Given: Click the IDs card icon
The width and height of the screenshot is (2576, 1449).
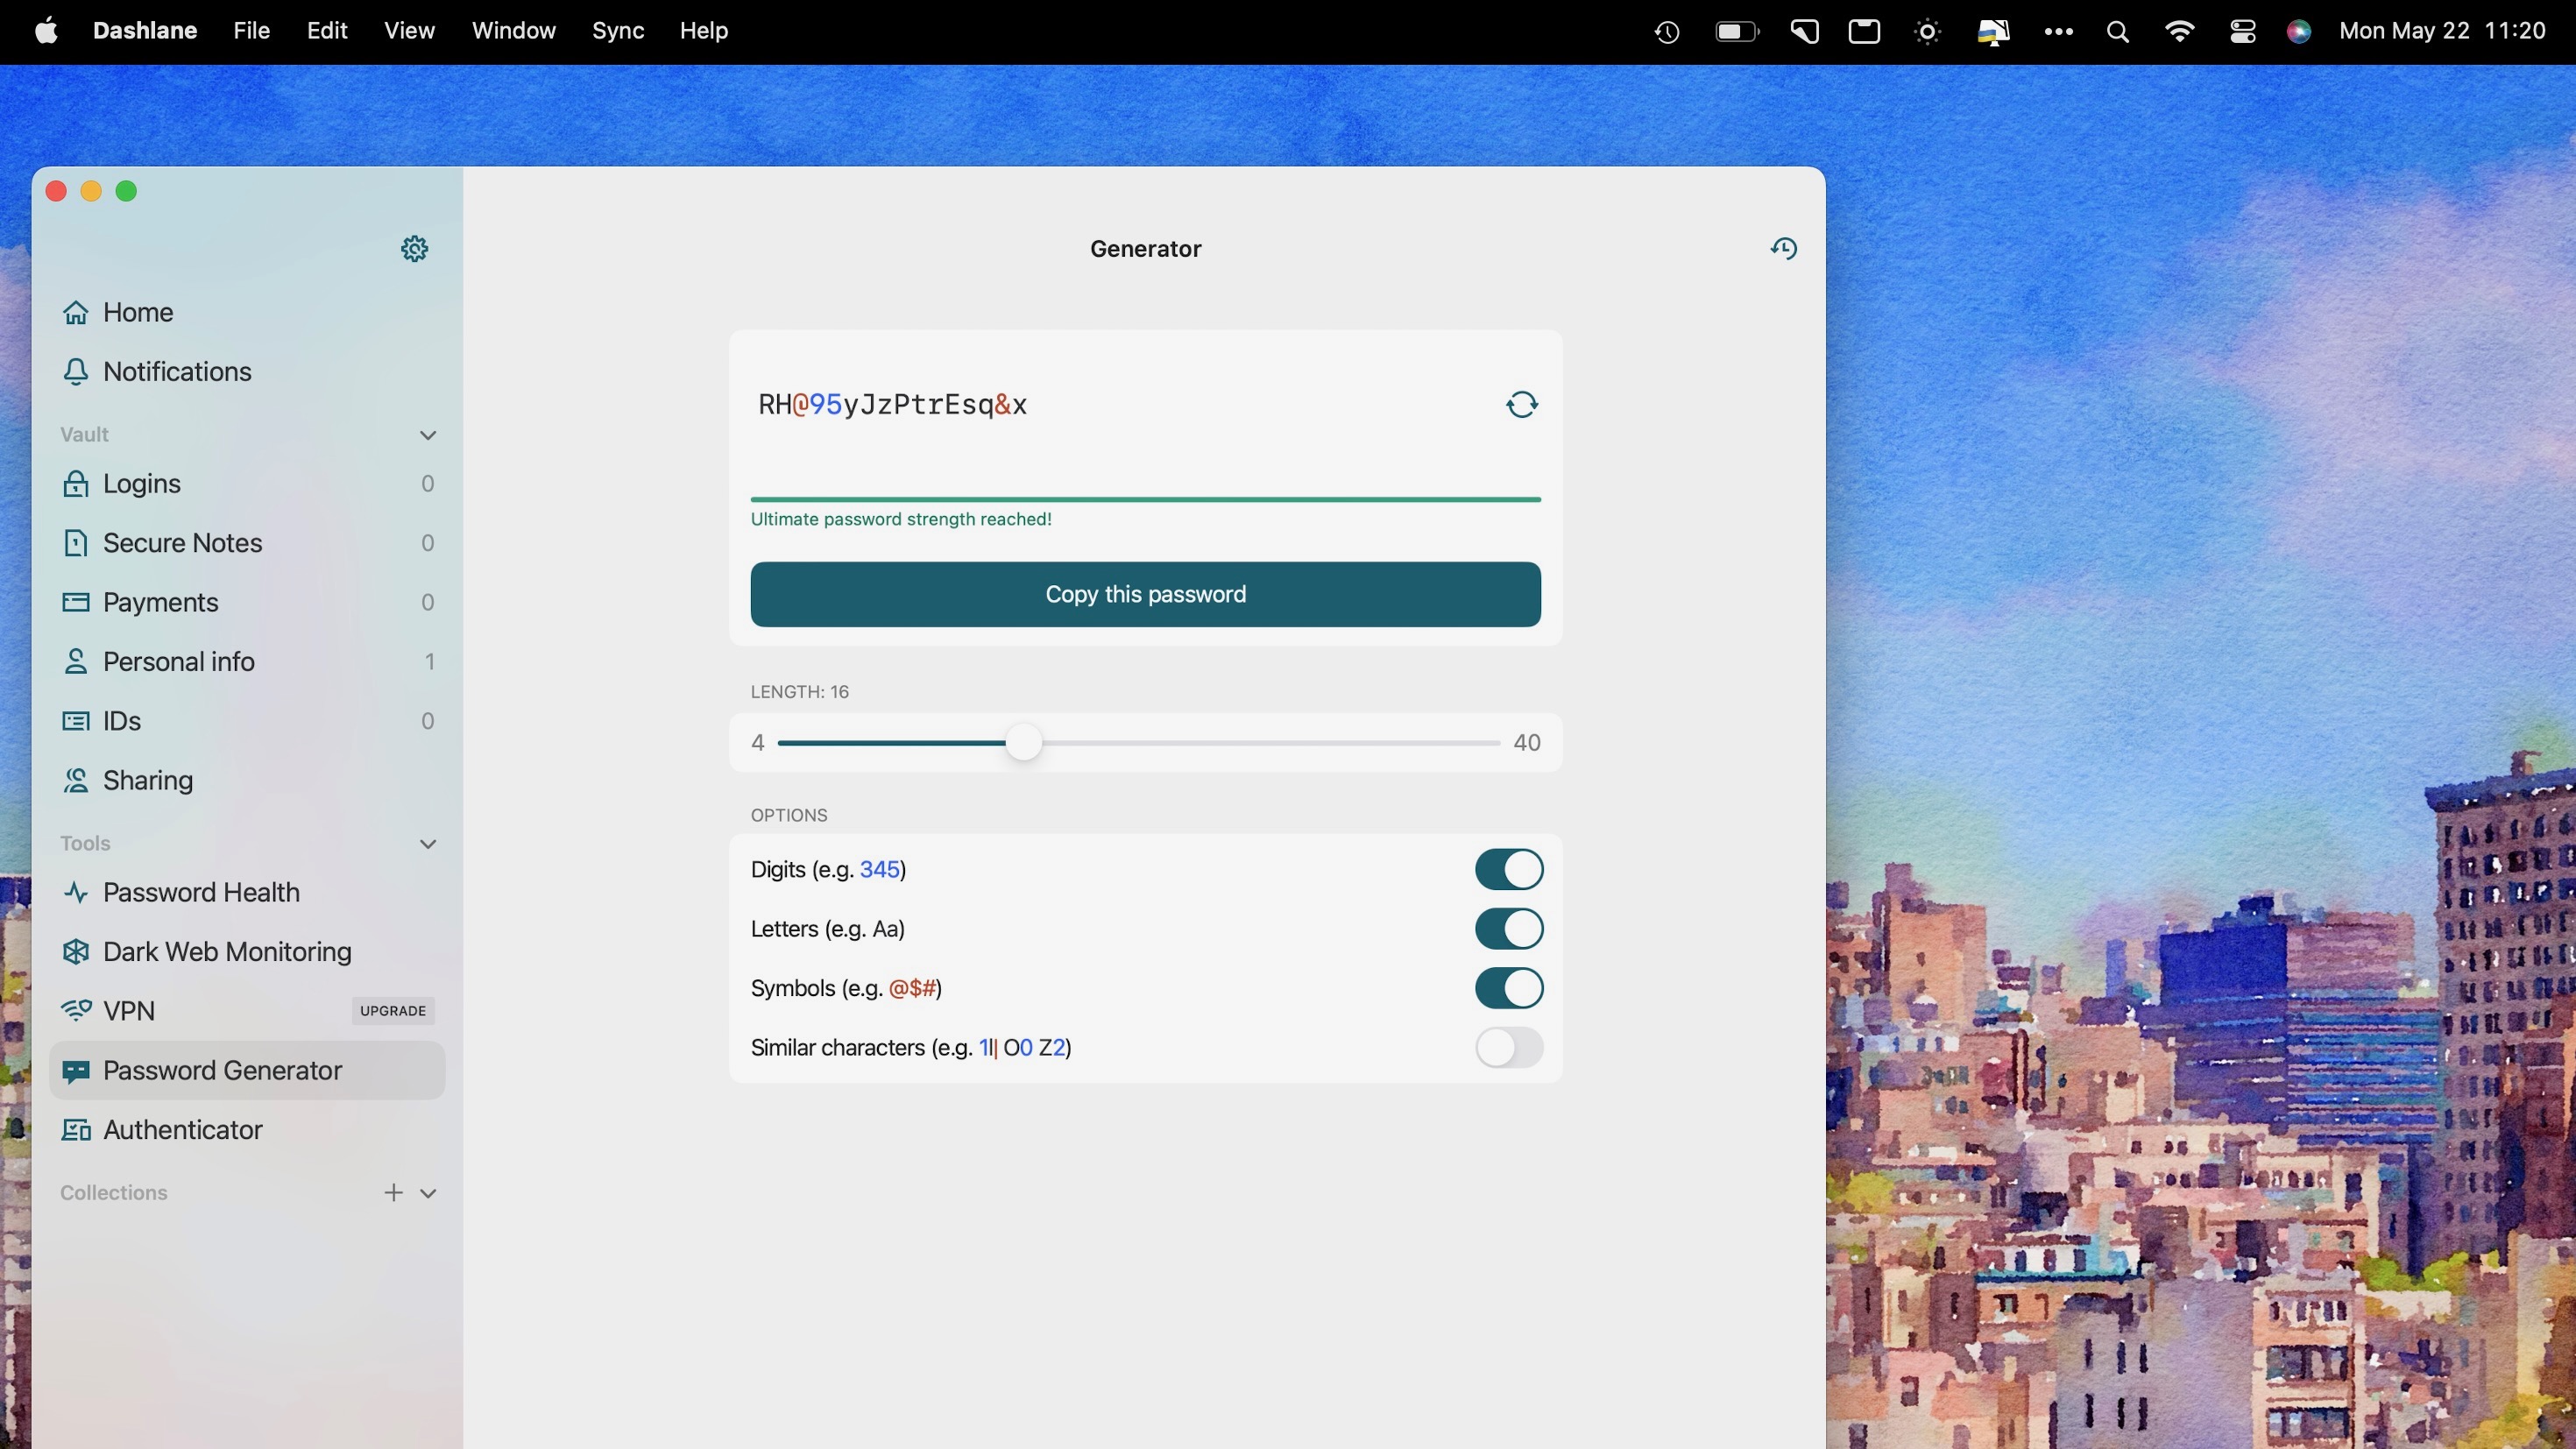Looking at the screenshot, I should coord(75,721).
